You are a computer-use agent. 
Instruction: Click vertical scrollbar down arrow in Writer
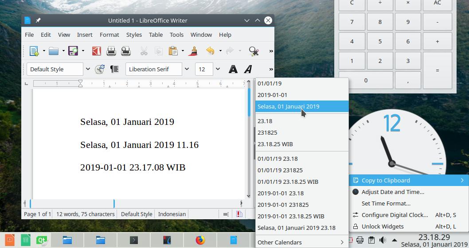coord(248,196)
